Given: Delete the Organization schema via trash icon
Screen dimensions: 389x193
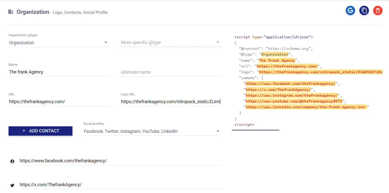Looking at the screenshot, I should pos(378,11).
